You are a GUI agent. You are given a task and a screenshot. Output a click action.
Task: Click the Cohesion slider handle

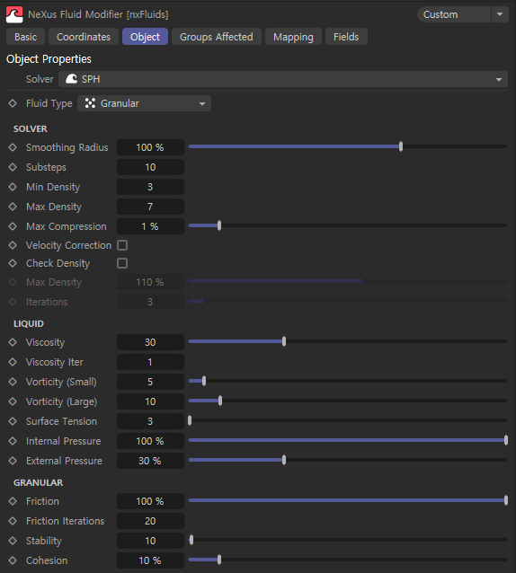tap(219, 560)
